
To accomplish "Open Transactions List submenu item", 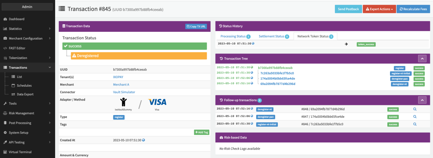I will (x=19, y=77).
